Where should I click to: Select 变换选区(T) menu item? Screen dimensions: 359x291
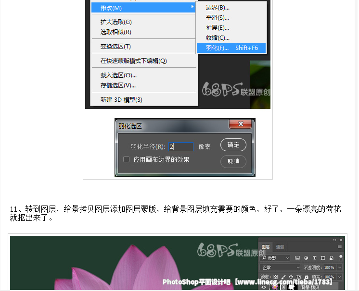[x=144, y=47]
